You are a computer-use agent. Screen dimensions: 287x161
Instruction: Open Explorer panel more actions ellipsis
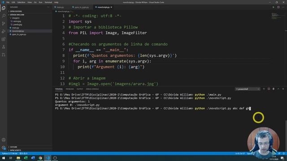click(x=48, y=7)
